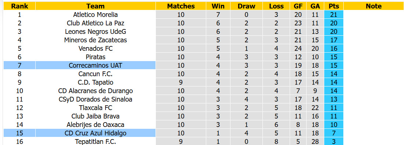Click the Venados FC team name

pos(96,49)
